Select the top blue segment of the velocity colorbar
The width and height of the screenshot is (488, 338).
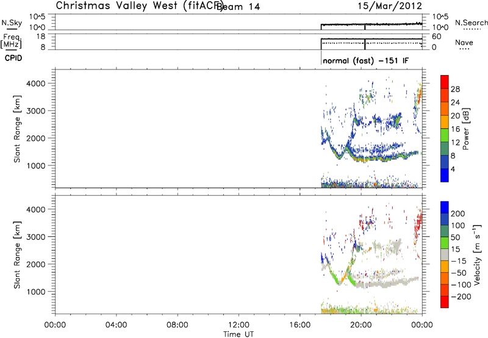[x=445, y=207]
